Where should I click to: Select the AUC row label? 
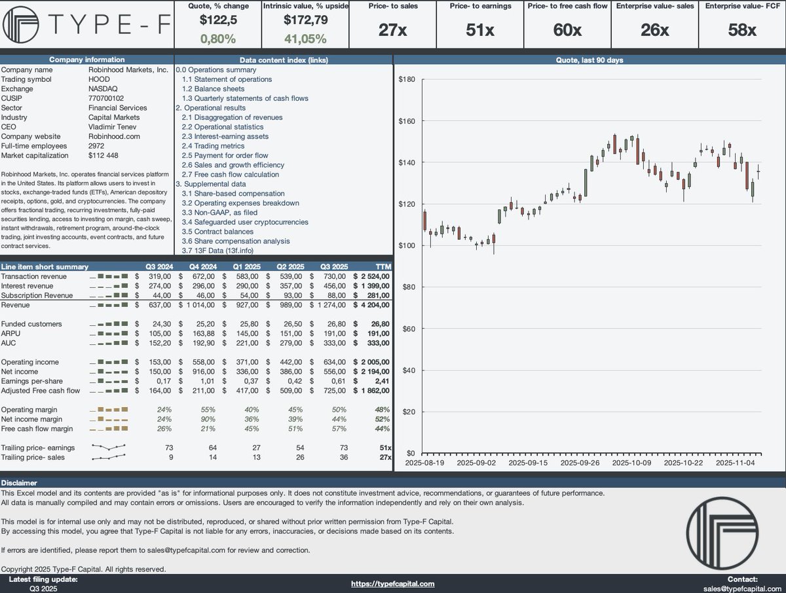[9, 343]
